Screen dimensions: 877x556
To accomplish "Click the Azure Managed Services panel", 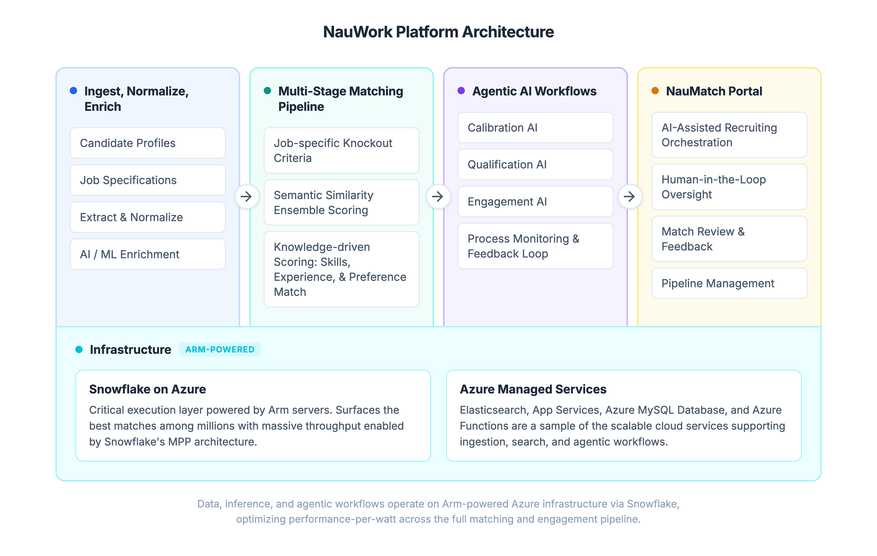I will [x=623, y=416].
